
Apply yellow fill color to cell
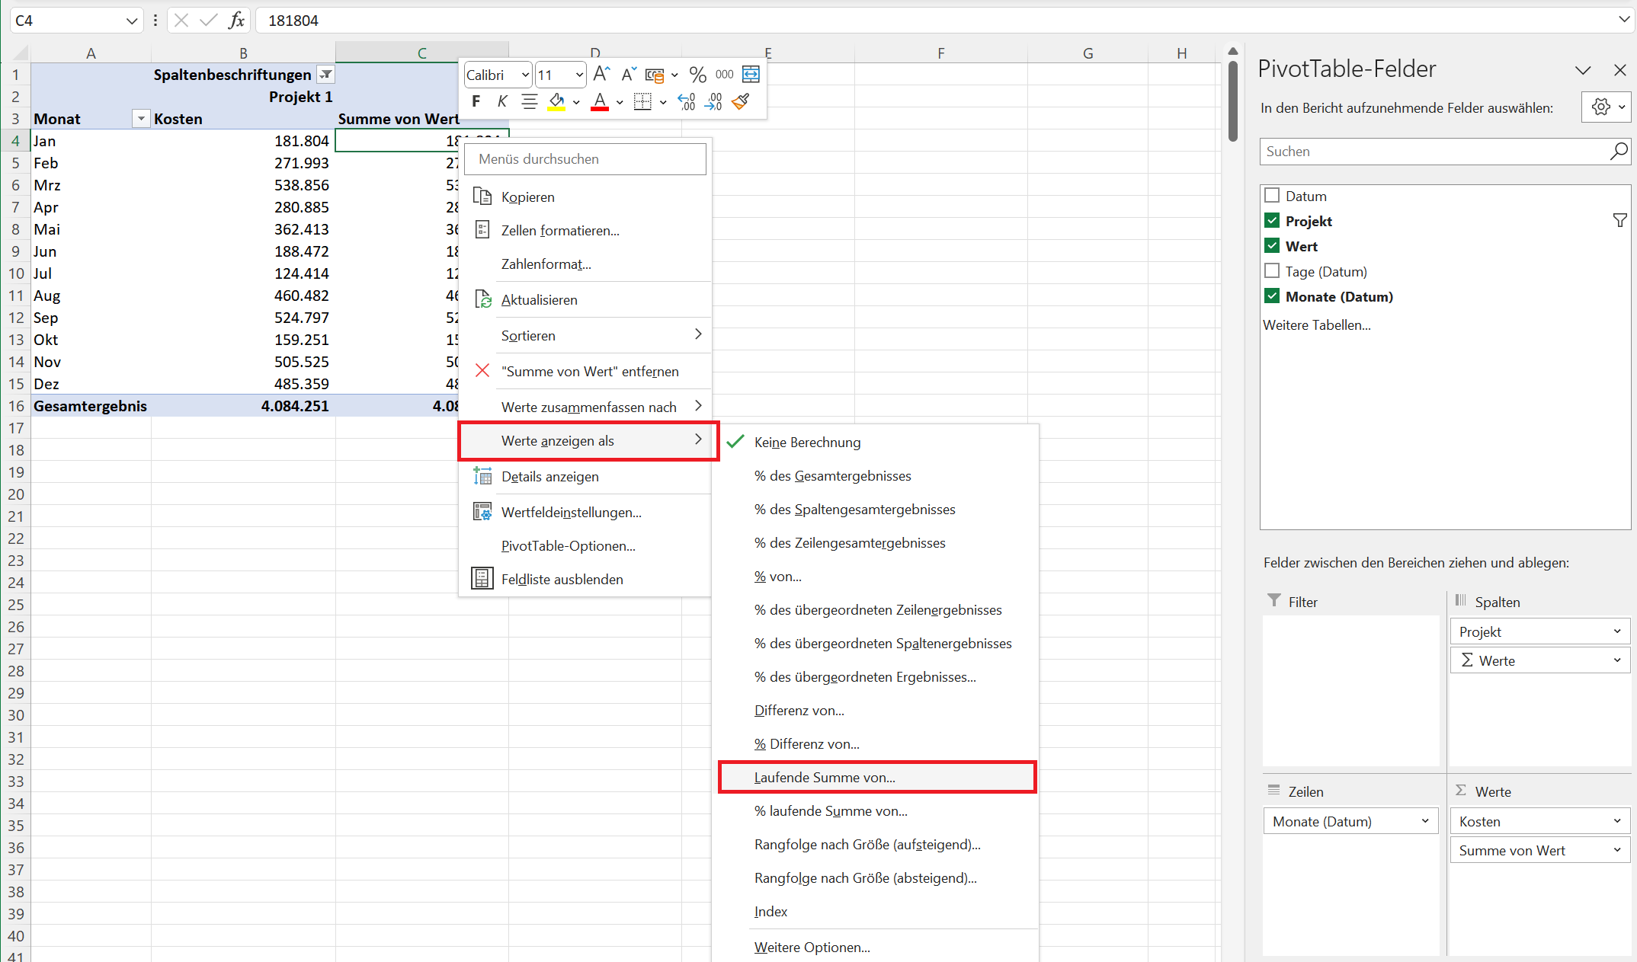point(556,101)
